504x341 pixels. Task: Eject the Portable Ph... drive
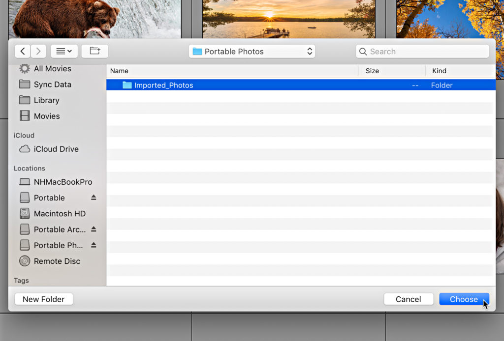pyautogui.click(x=94, y=245)
